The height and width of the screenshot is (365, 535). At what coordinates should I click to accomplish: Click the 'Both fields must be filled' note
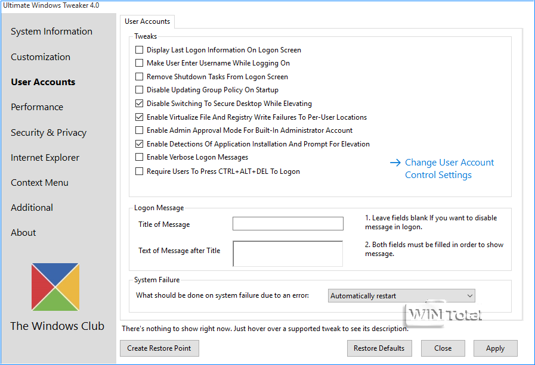pos(434,249)
